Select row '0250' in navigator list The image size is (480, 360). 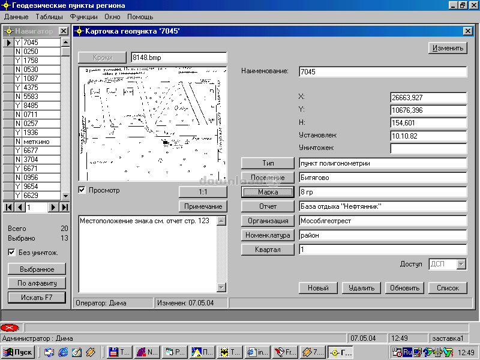click(32, 52)
